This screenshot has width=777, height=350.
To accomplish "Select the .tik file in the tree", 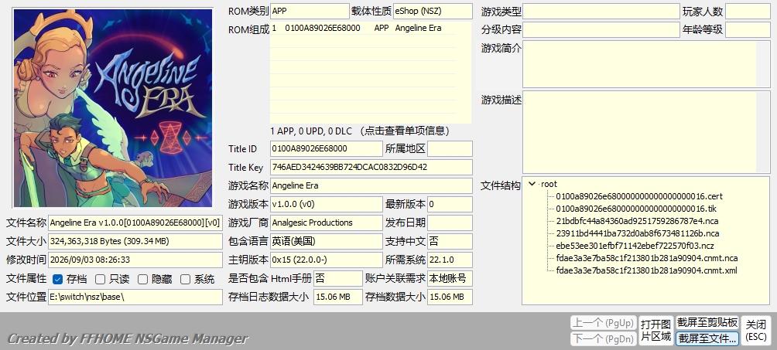I will click(x=636, y=209).
